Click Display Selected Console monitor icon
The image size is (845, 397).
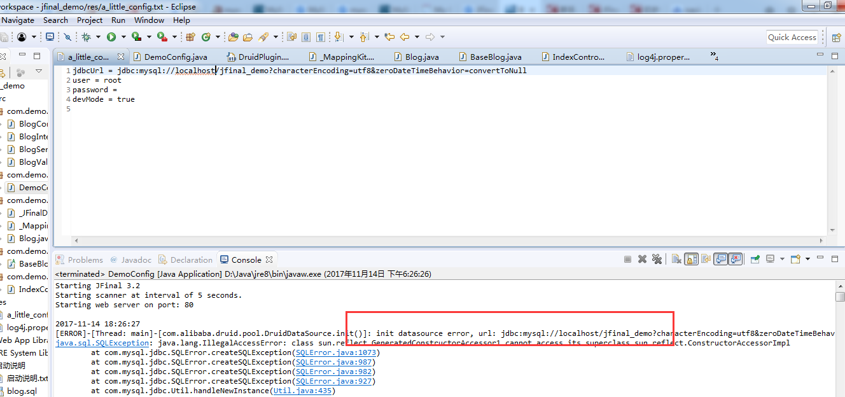[770, 259]
